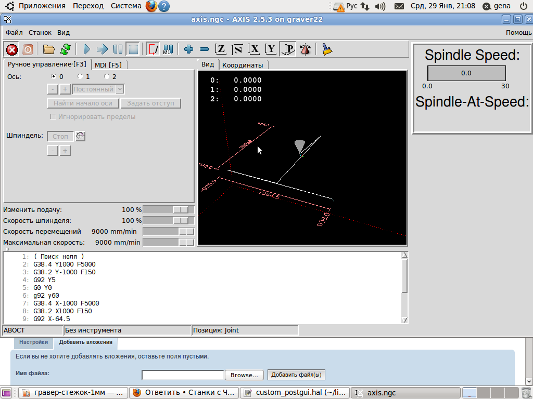Expand the 'Постоянный' jog increment dropdown
533x399 pixels.
(x=120, y=89)
